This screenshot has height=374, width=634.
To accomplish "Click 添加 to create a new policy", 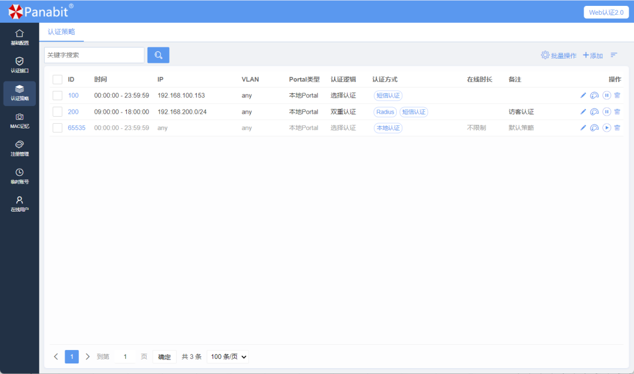I will (591, 55).
